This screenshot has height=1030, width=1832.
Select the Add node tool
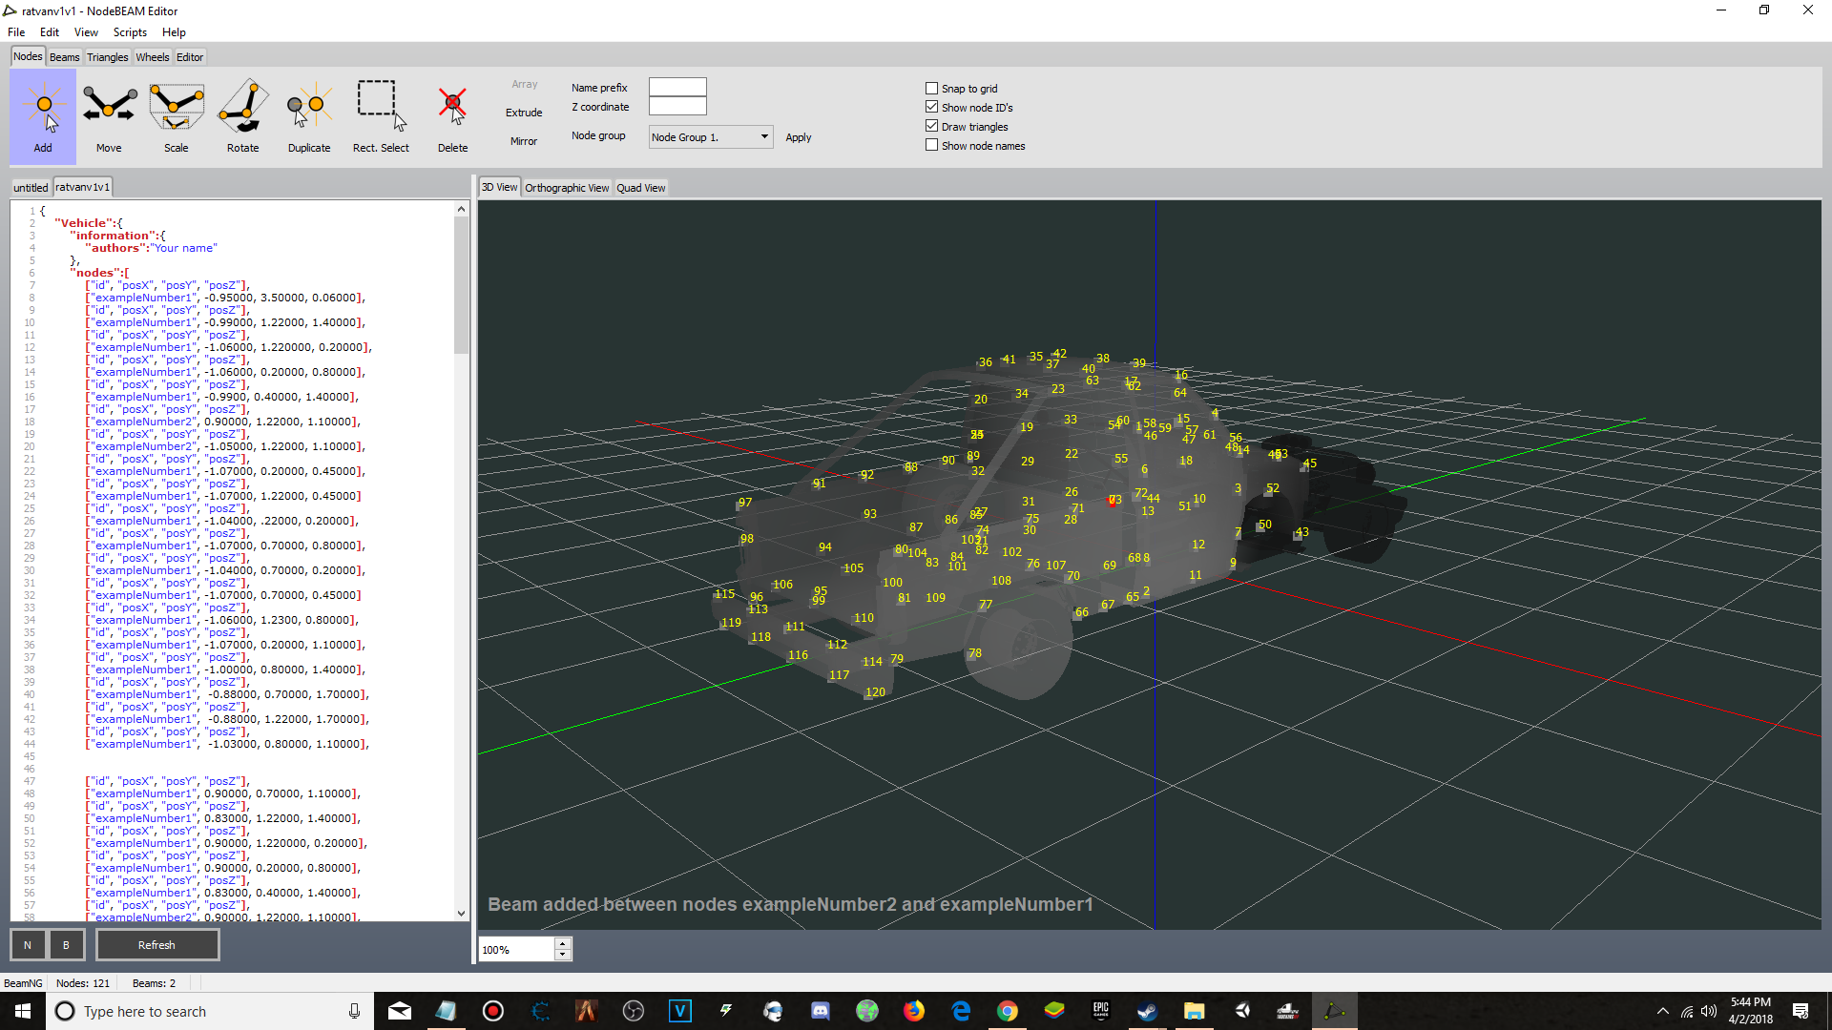point(43,115)
